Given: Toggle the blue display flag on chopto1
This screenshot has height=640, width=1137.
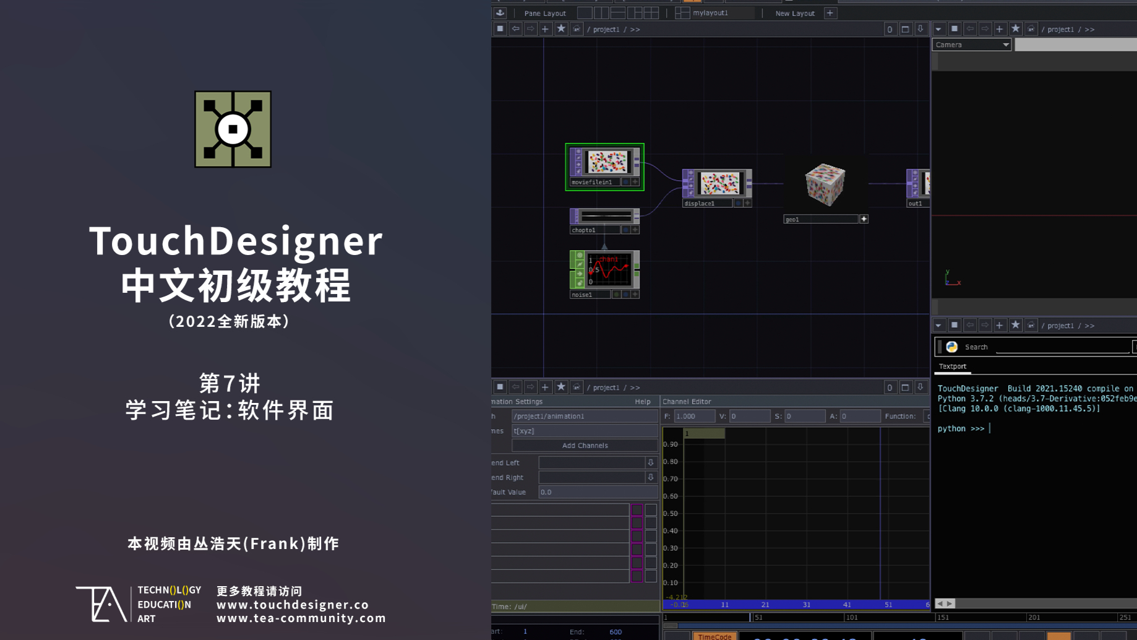Looking at the screenshot, I should pyautogui.click(x=625, y=230).
